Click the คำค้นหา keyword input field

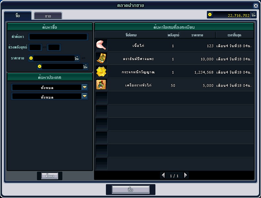click(58, 37)
